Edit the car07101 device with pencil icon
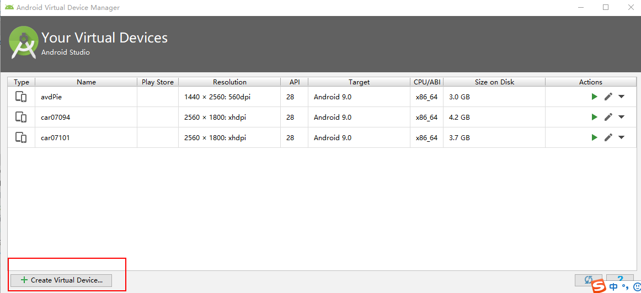 point(608,137)
